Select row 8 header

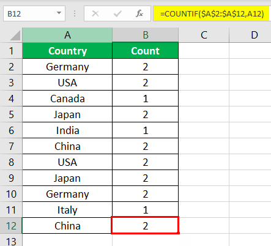pyautogui.click(x=11, y=162)
